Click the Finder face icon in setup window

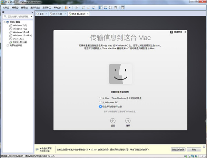120,74
